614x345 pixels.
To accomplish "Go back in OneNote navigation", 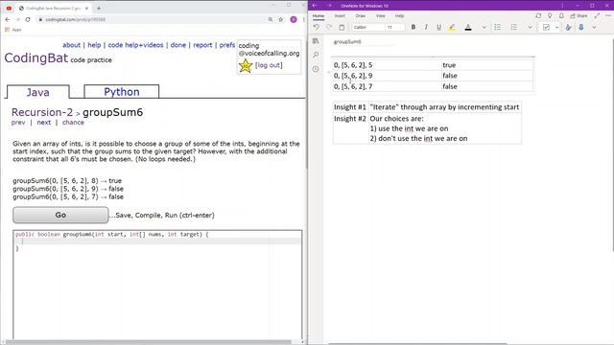I will [x=316, y=6].
